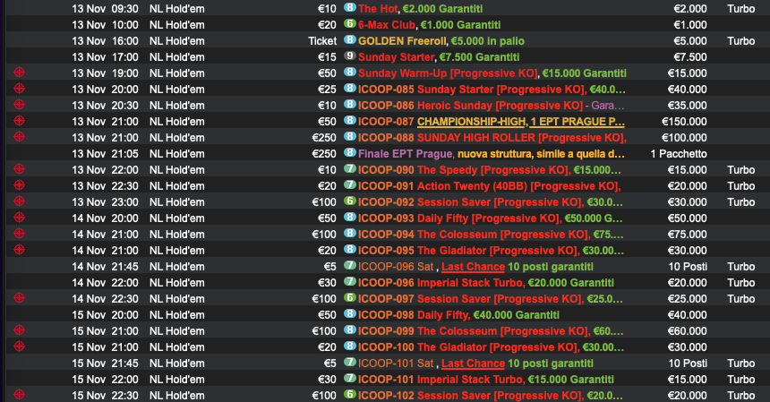Click the 1 Pacchetto prize cell
Screen dimensions: 770x402
point(679,154)
